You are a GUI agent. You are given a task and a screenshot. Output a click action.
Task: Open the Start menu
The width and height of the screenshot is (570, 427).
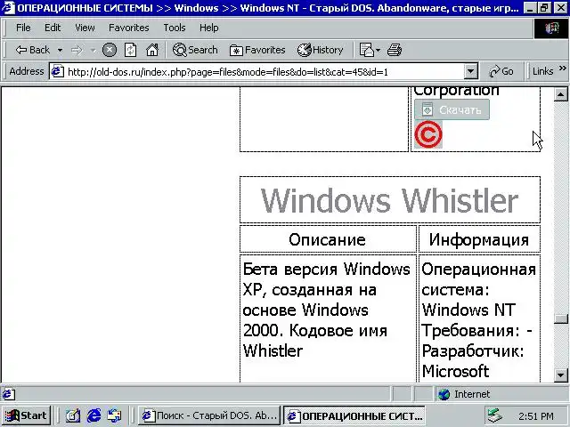coord(26,415)
